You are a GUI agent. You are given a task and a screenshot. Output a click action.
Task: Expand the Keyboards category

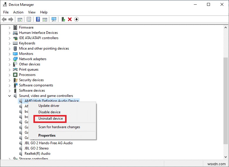coord(9,44)
